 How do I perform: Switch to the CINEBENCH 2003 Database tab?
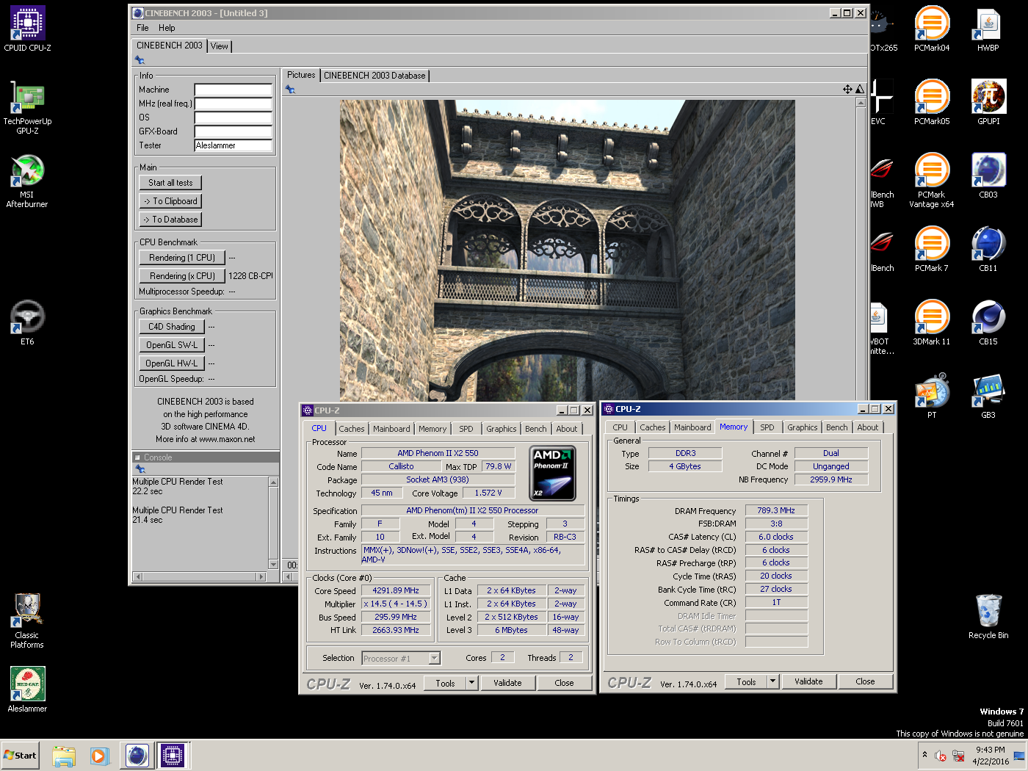(x=374, y=76)
